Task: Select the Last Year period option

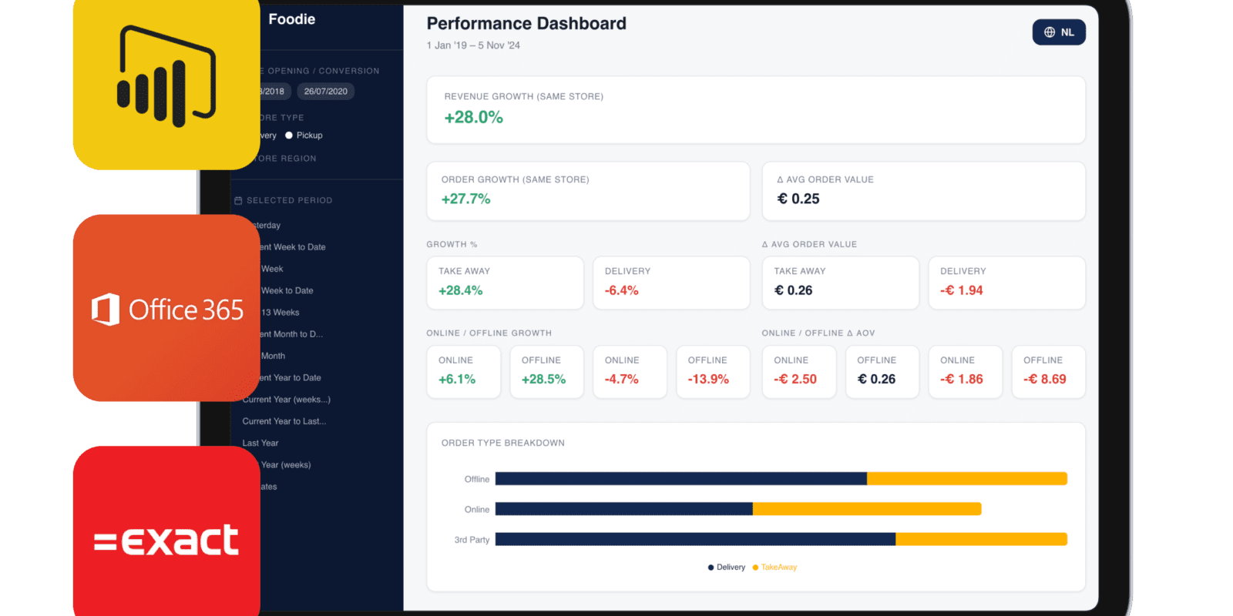Action: point(260,443)
